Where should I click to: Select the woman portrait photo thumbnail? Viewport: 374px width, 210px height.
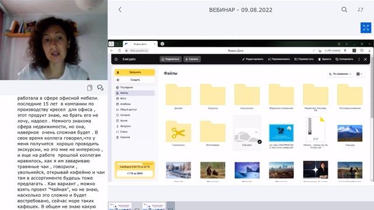pos(316,170)
